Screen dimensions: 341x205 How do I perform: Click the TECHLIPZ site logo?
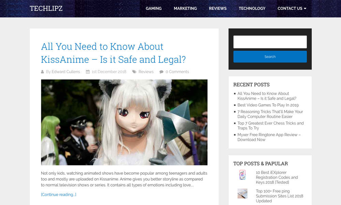pos(46,9)
